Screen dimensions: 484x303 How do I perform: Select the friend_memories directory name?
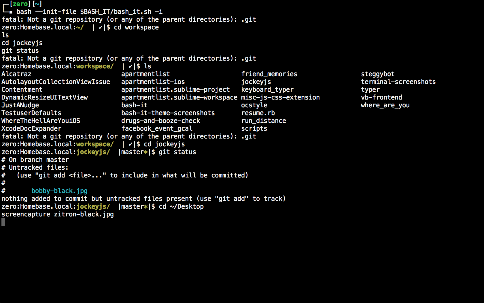coord(269,74)
